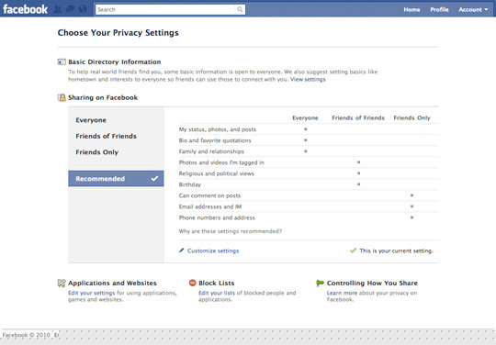496x345 pixels.
Task: Click inside the Search field
Action: coord(165,9)
